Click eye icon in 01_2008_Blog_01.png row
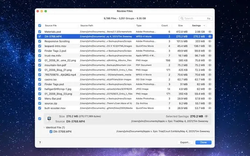The width and height of the screenshot is (250, 156). (x=210, y=70)
